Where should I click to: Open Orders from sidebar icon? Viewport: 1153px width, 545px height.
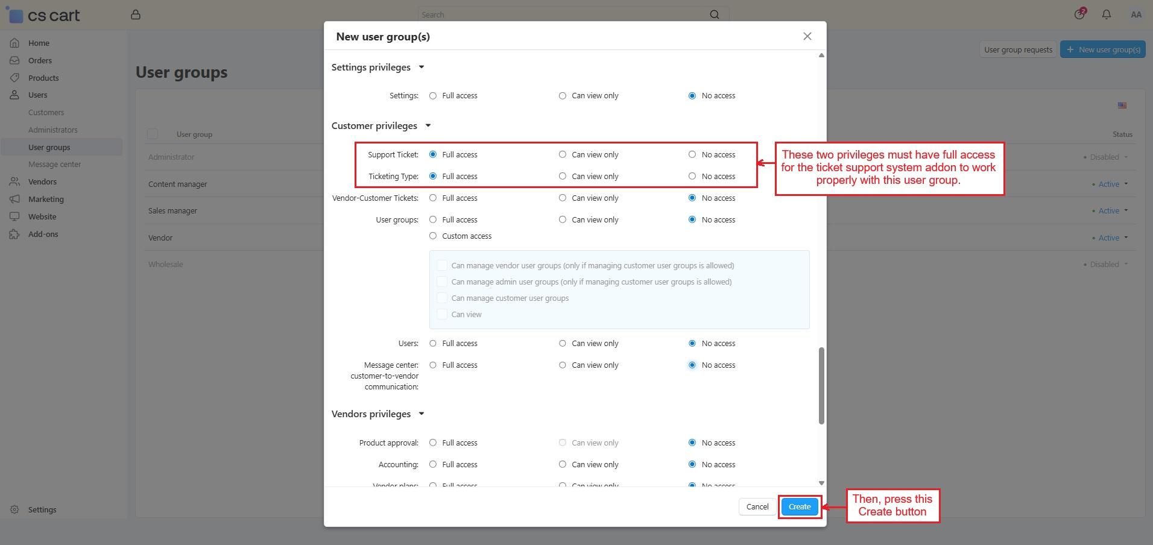15,60
